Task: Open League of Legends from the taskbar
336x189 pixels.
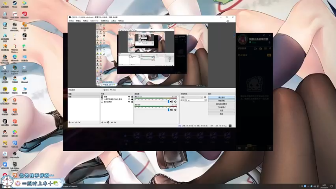Action: coord(70,186)
